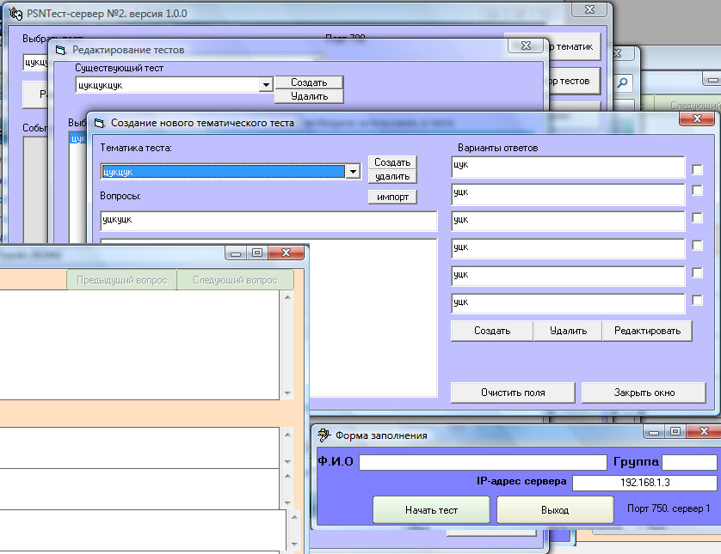The height and width of the screenshot is (554, 721).
Task: Check the fourth answer variant checkbox
Action: pos(697,245)
